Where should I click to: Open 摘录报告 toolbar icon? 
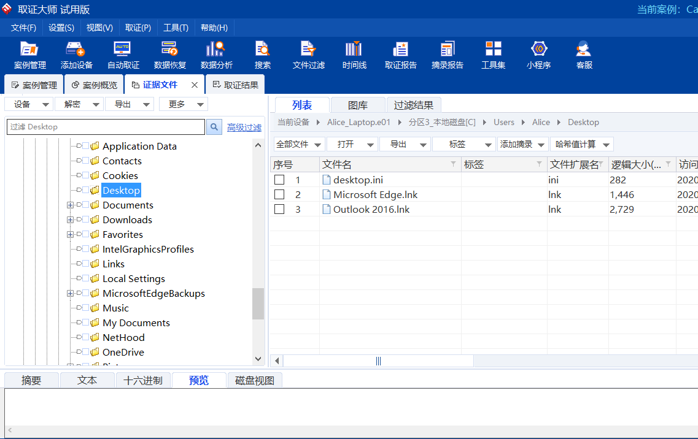(x=448, y=55)
